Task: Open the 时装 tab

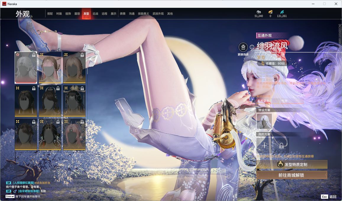Action: coord(59,14)
